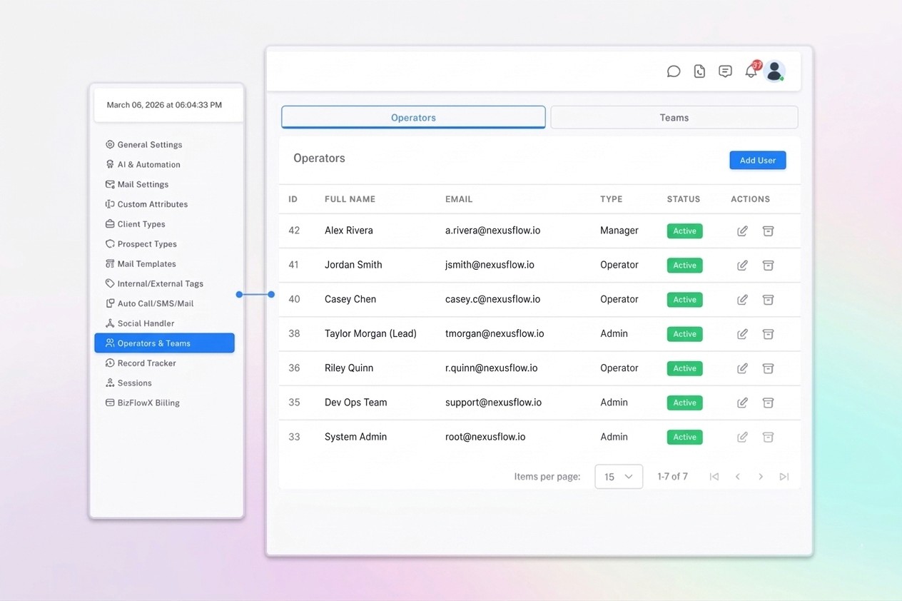Edit operator Casey Chen
This screenshot has width=902, height=601.
[742, 300]
